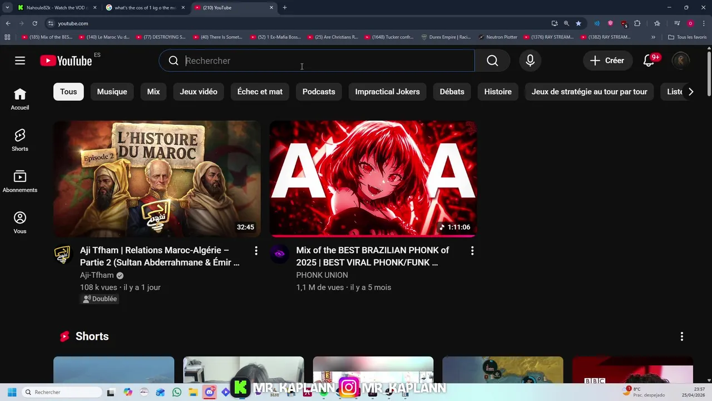Open the Aji-Tfham channel avatar
Viewport: 712px width, 401px height.
pos(63,254)
